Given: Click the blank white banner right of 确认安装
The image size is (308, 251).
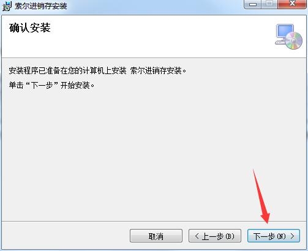Looking at the screenshot, I should (x=161, y=37).
